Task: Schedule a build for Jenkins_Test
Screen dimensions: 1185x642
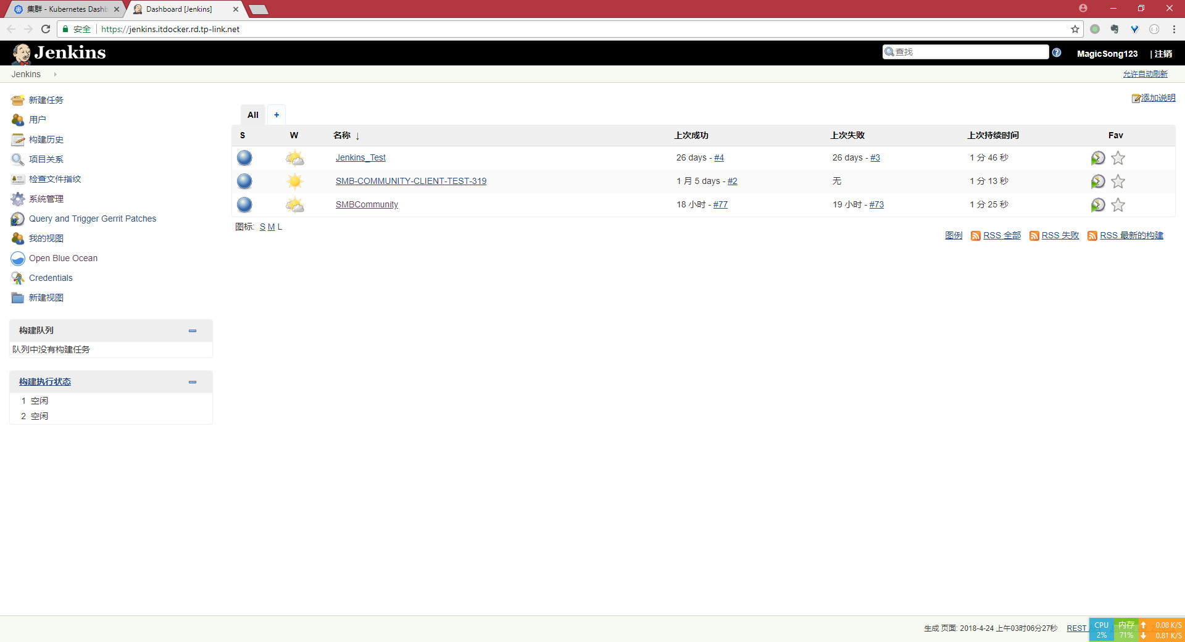Action: click(1097, 158)
